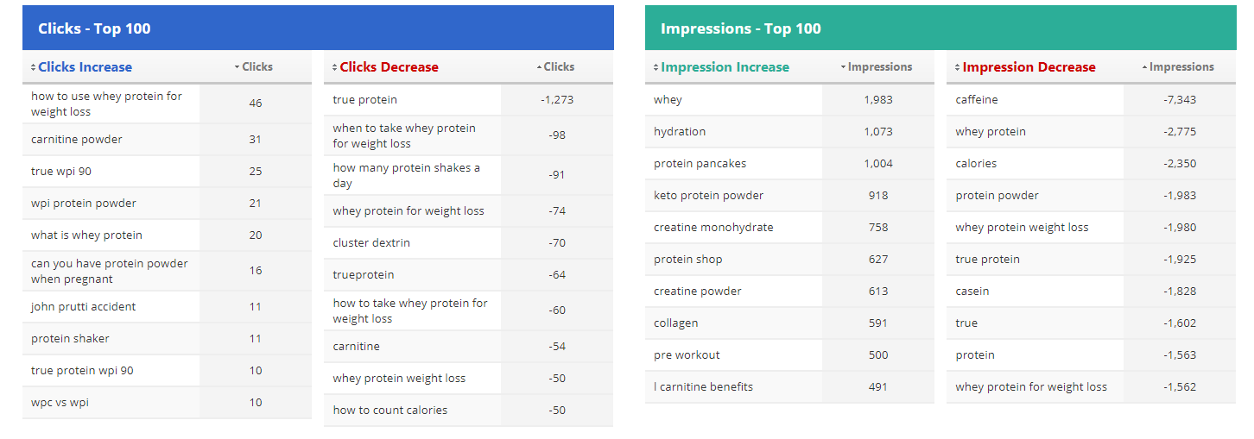The height and width of the screenshot is (439, 1254).
Task: Sort Impressions column in Impression Decrease table
Action: coord(1180,67)
